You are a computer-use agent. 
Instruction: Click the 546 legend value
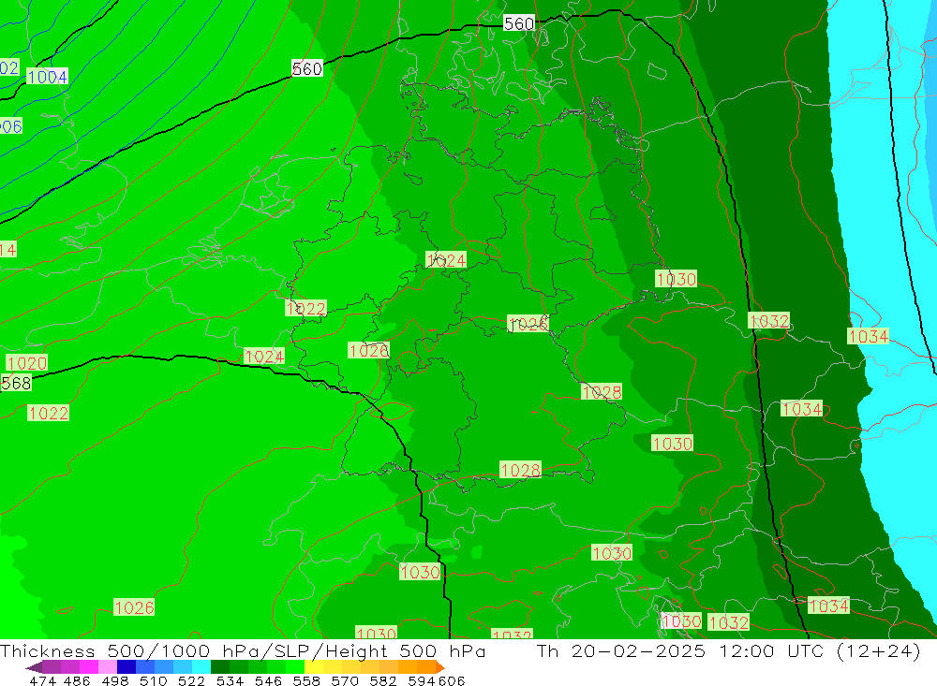[268, 680]
